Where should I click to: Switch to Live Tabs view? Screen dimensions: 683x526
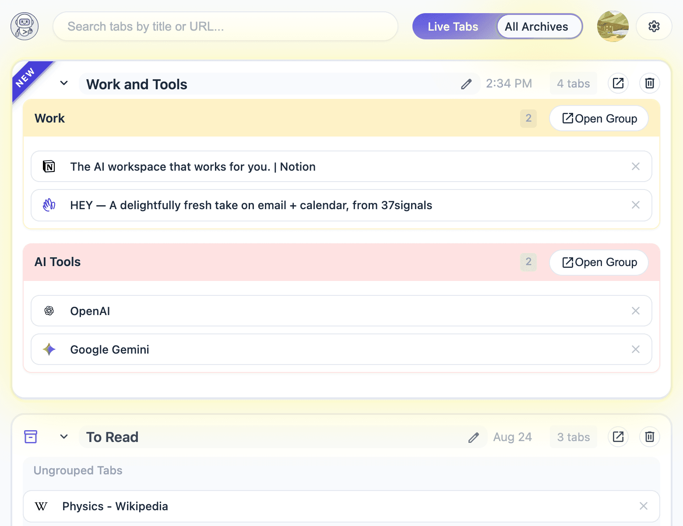[453, 27]
